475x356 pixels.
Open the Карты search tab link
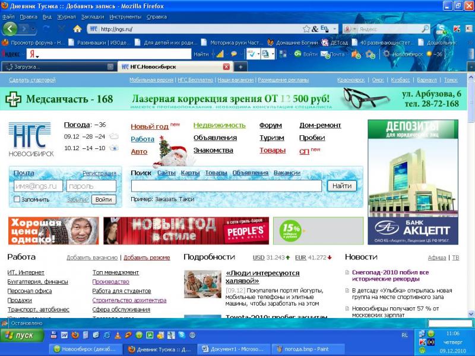click(190, 173)
